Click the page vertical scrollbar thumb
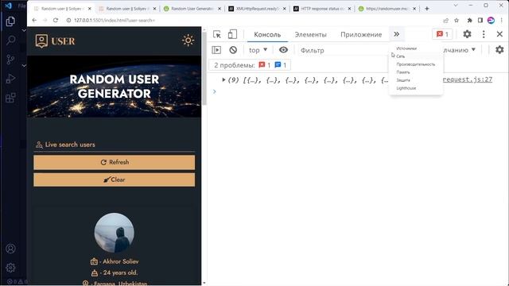This screenshot has height=286, width=509. coord(204,68)
